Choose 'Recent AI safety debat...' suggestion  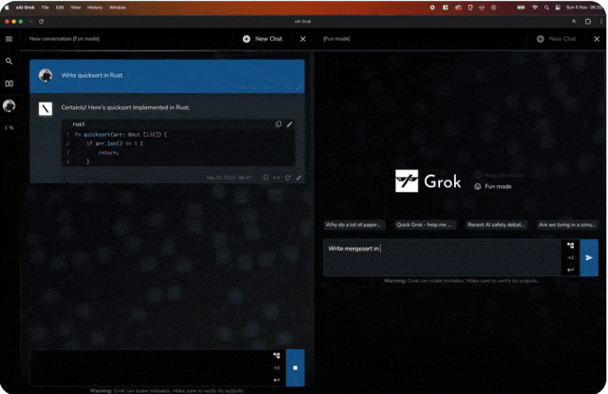(496, 225)
